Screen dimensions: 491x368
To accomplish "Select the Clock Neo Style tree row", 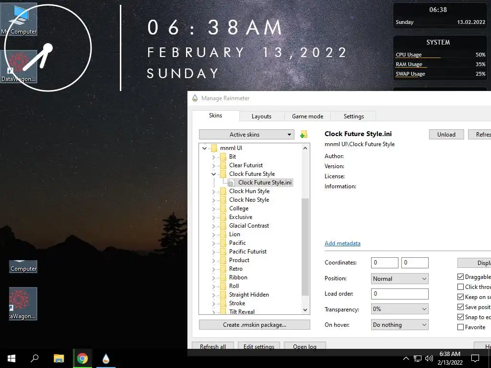I will coord(249,200).
